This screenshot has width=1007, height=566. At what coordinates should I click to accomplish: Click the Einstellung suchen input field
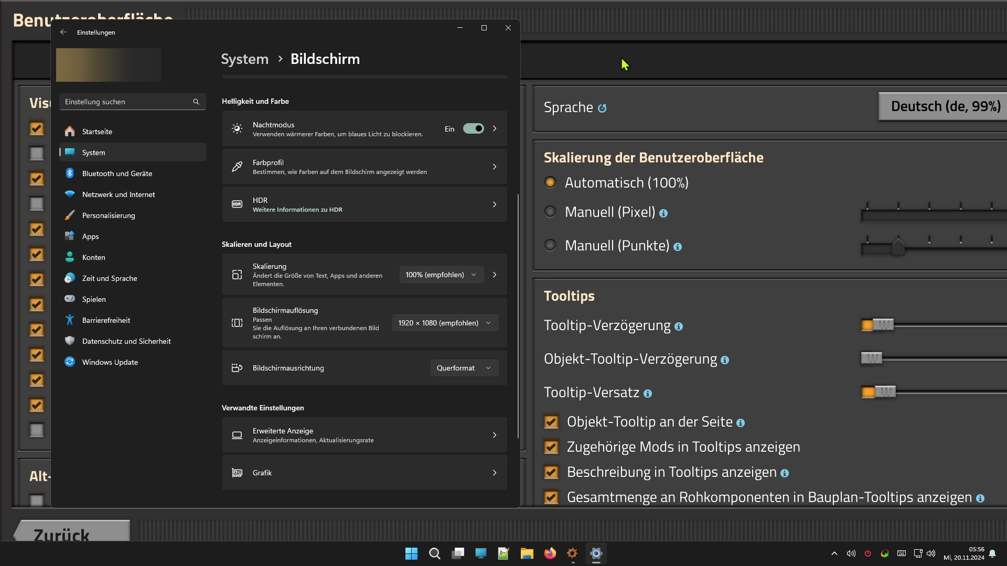click(133, 102)
